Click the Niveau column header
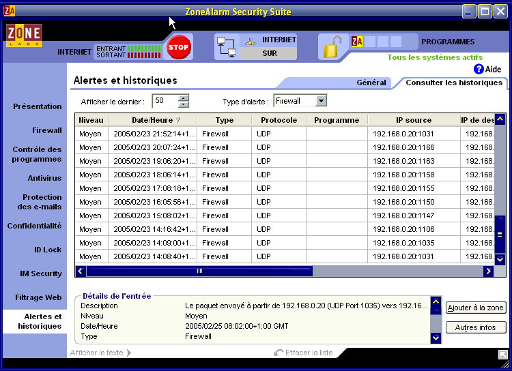512x371 pixels. 91,120
